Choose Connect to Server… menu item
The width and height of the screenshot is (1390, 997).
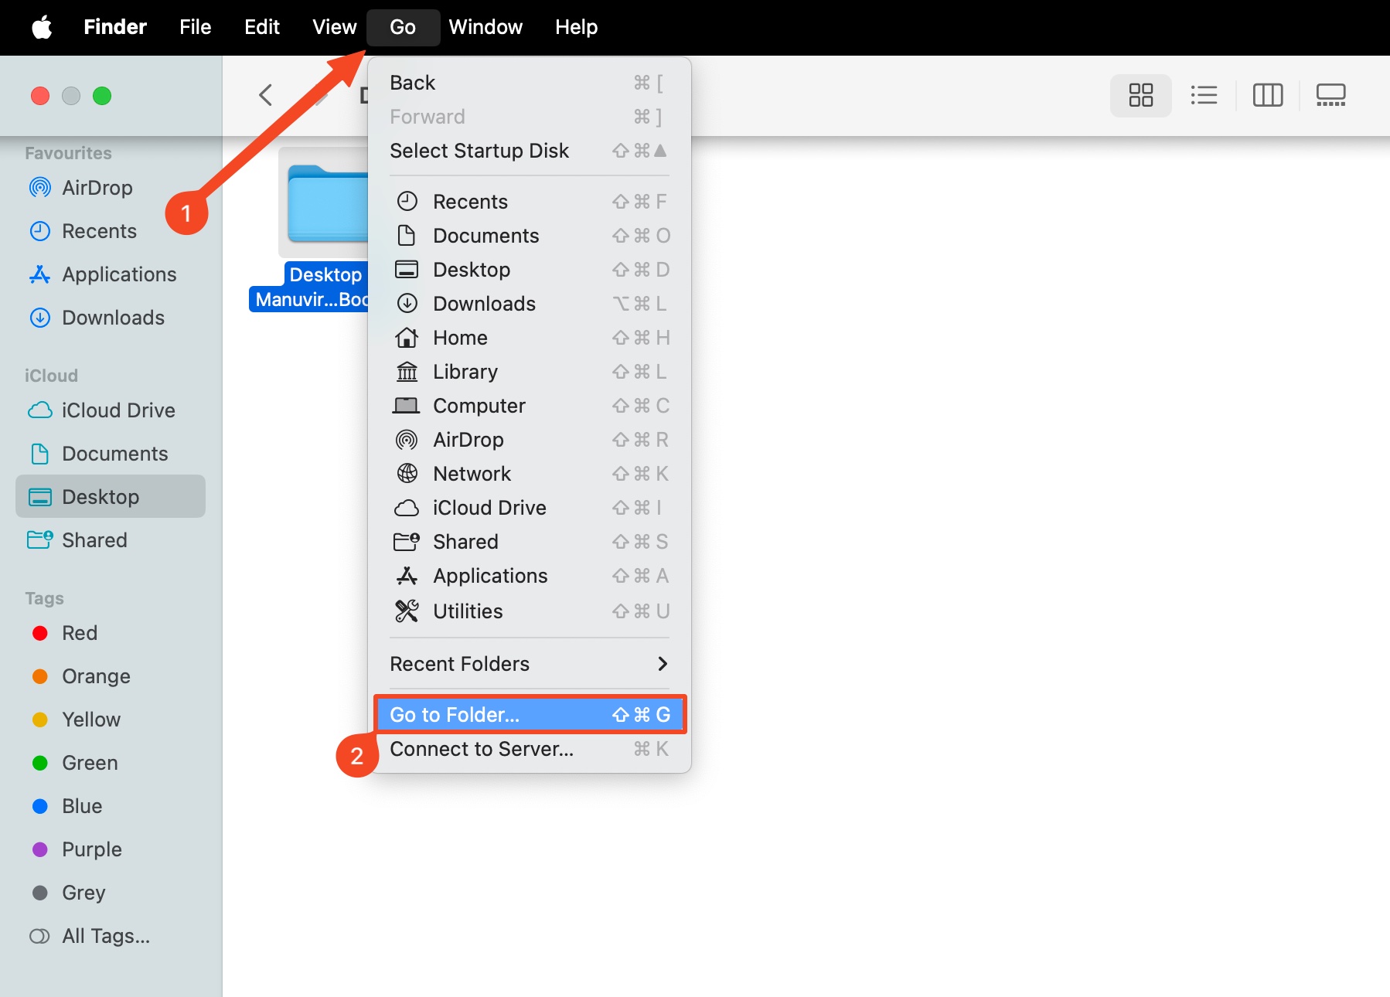coord(530,749)
